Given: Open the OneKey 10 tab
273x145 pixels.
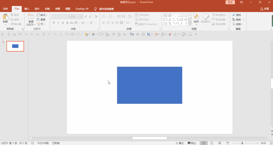Looking at the screenshot, I should (82, 9).
